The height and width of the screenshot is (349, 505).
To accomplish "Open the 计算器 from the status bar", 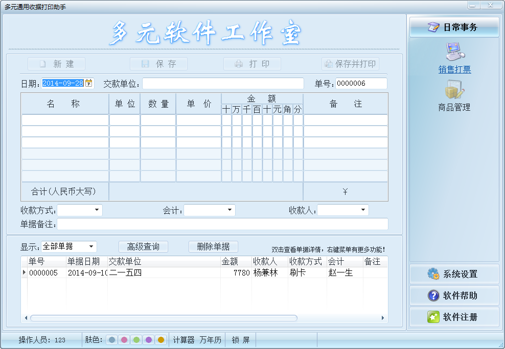I will pyautogui.click(x=183, y=339).
